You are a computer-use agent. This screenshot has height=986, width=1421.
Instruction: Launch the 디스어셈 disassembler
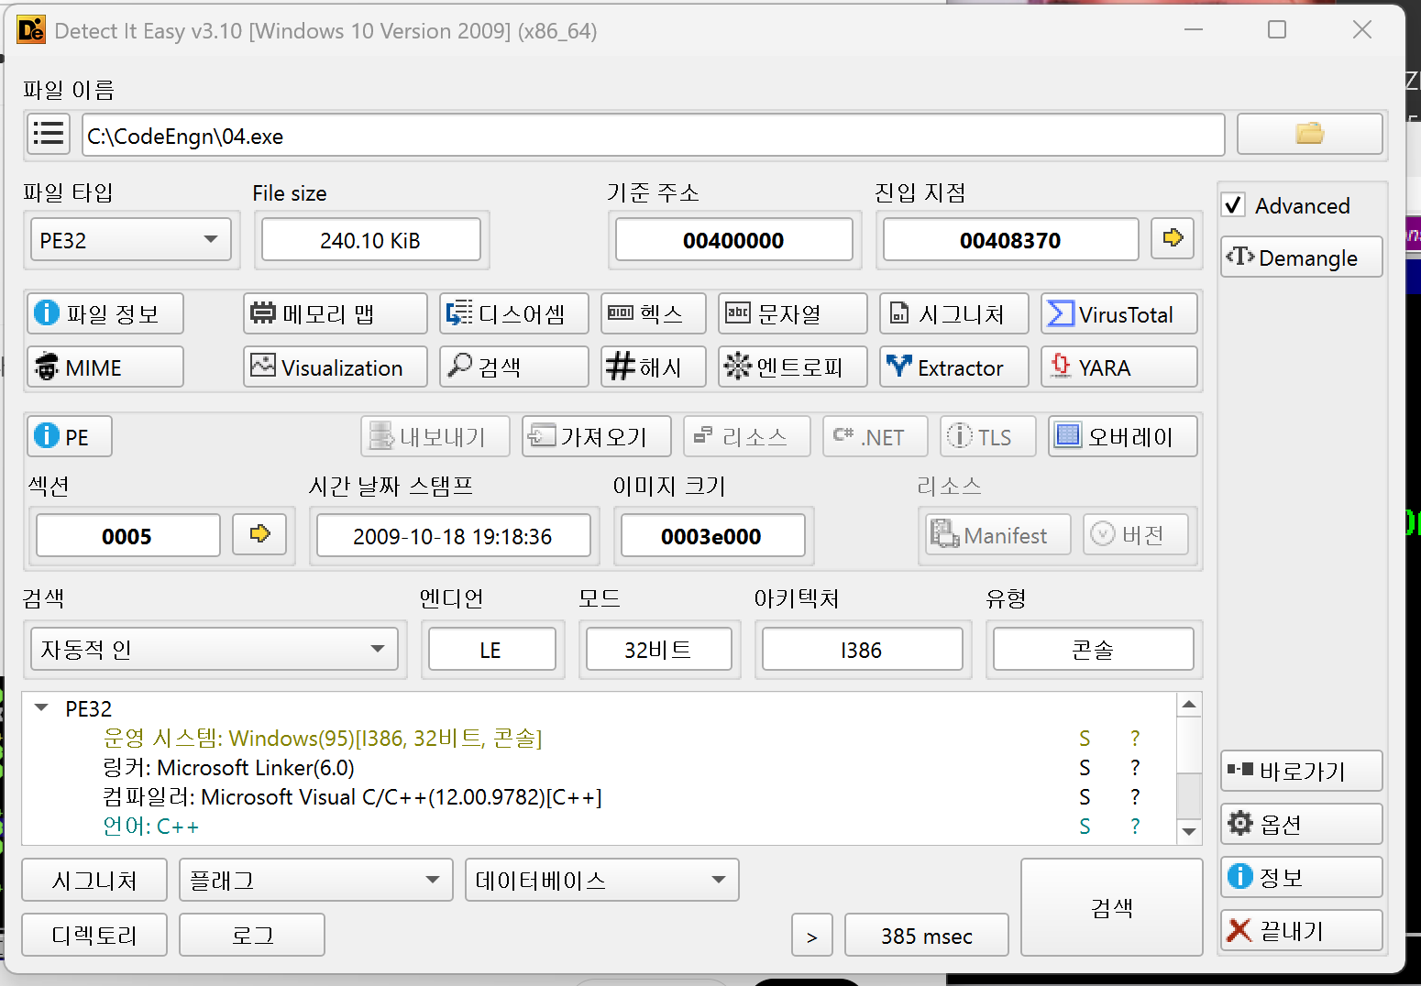click(x=514, y=314)
